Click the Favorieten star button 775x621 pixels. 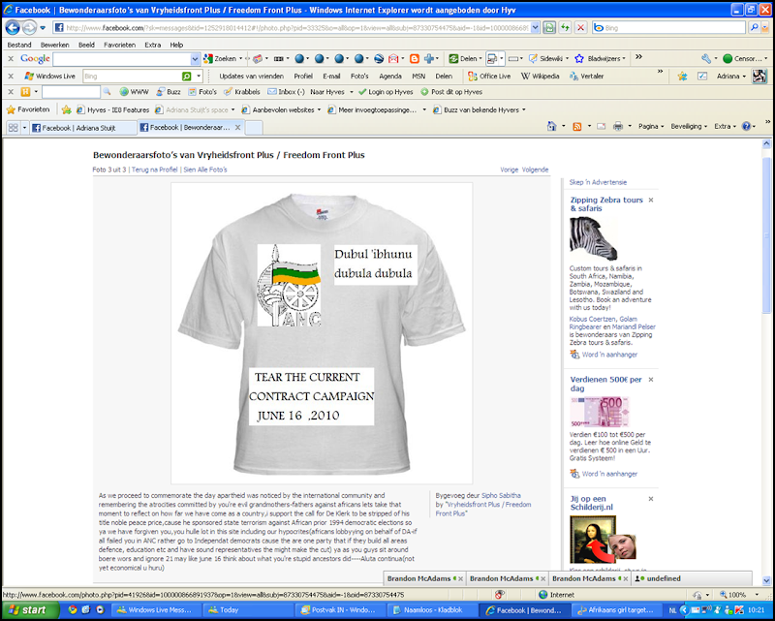(x=28, y=109)
